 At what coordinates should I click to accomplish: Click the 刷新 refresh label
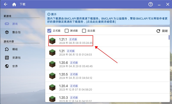point(165,31)
